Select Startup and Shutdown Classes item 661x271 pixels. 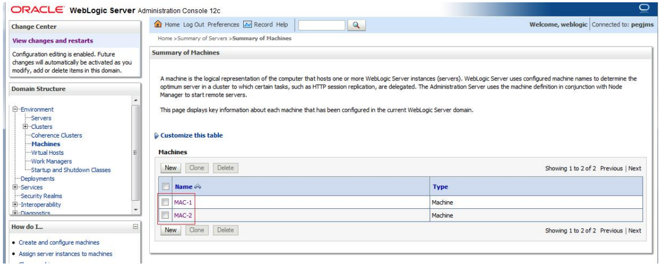pyautogui.click(x=71, y=170)
